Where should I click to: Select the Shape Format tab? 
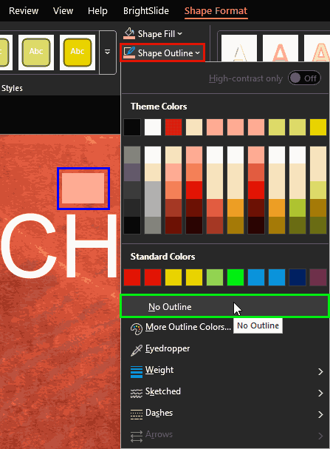216,11
